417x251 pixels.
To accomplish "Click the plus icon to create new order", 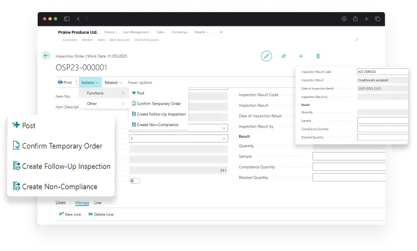I will click(301, 56).
